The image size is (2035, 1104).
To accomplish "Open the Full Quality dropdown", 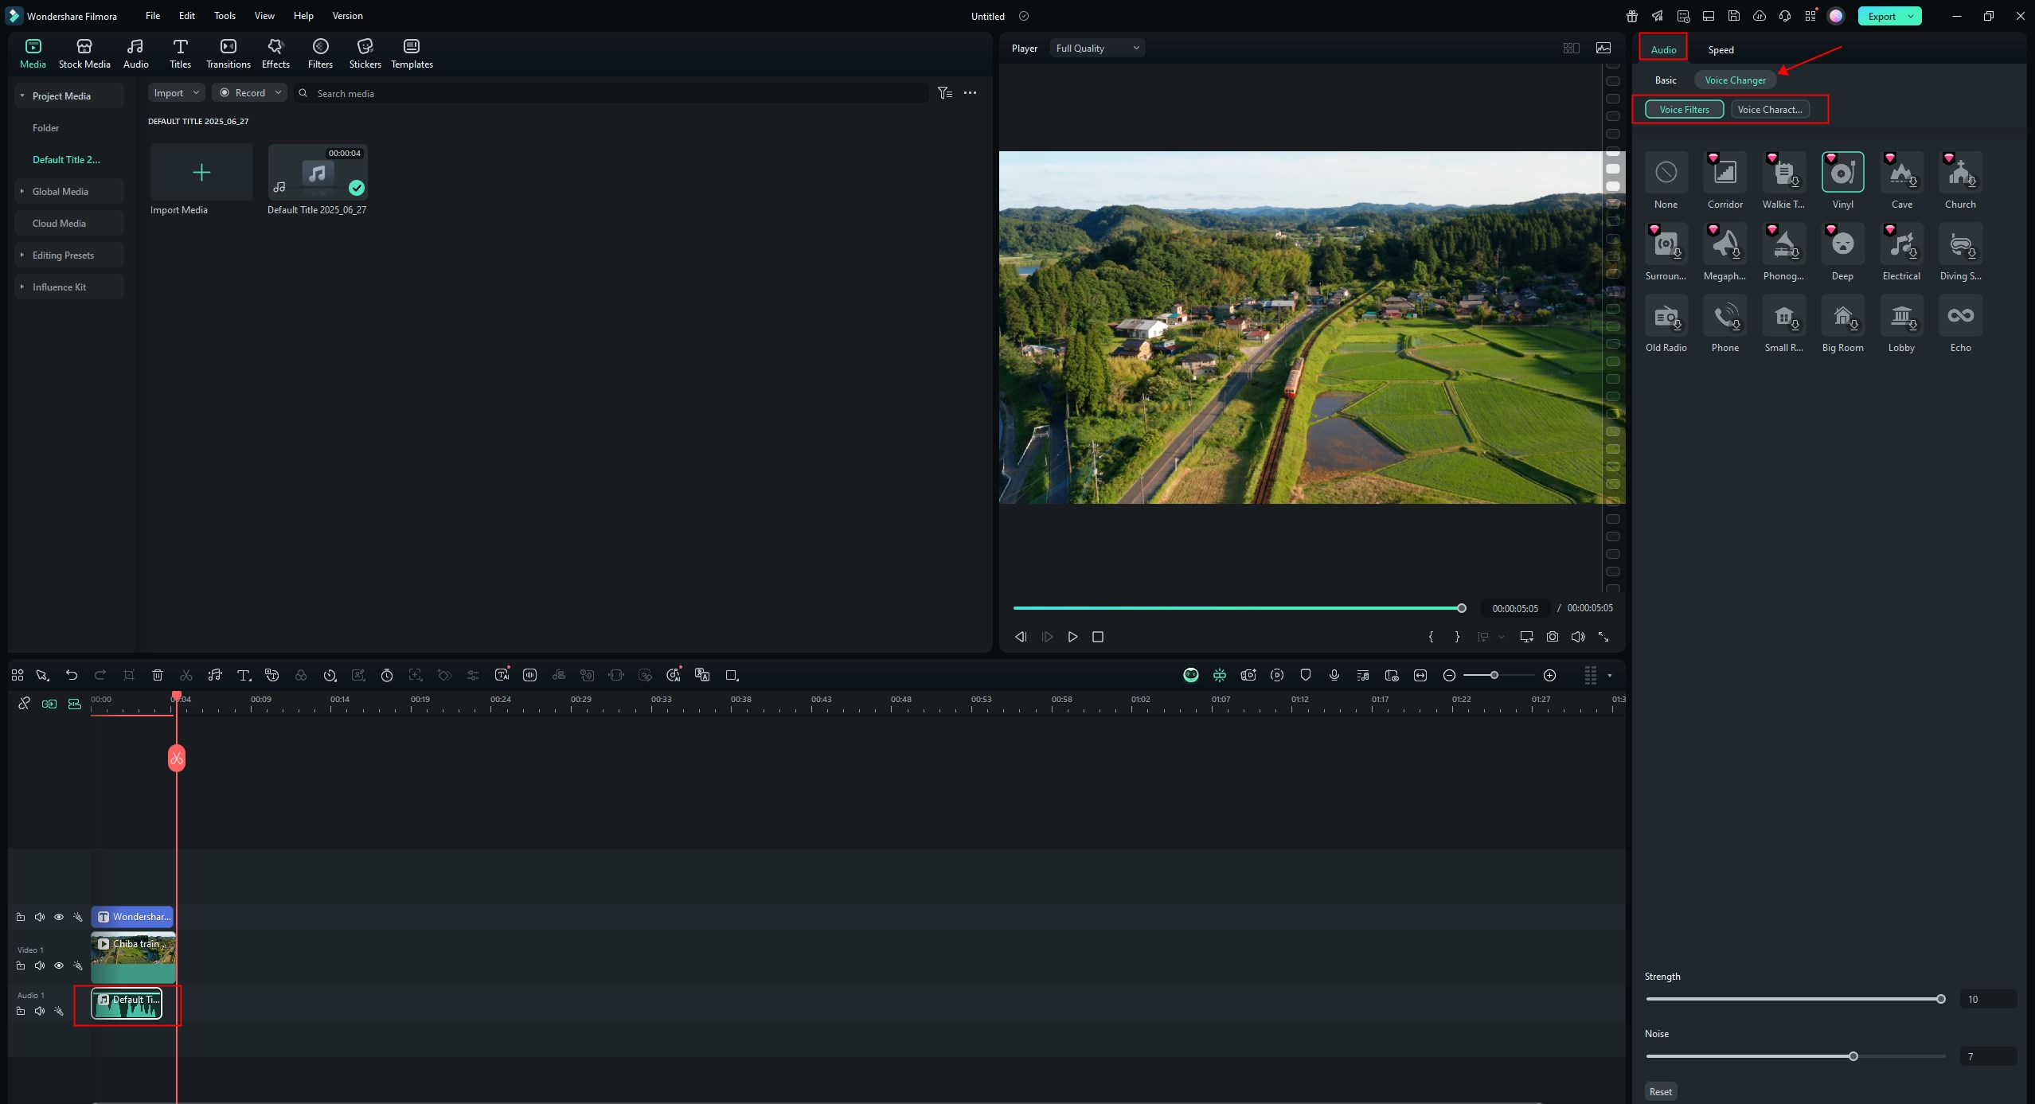I will tap(1097, 48).
